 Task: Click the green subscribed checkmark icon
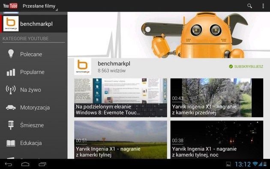231,66
